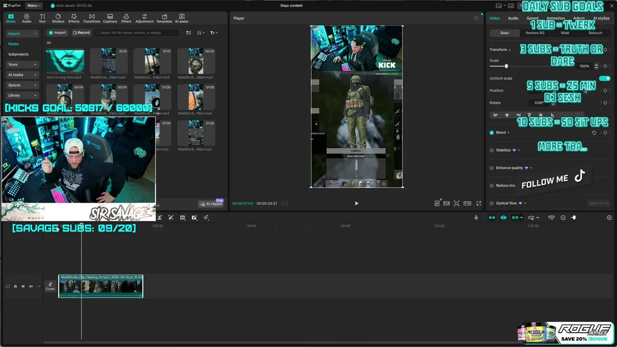The height and width of the screenshot is (347, 617).
Task: Click the timeline zoom out icon
Action: [563, 218]
